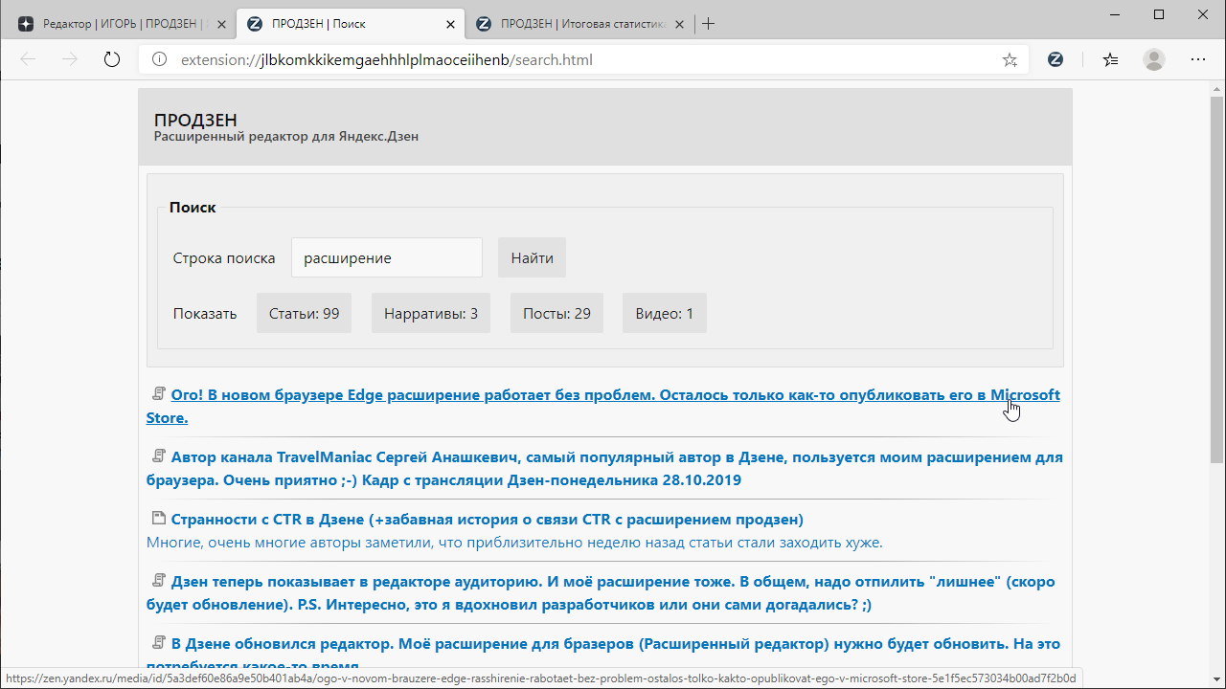Click the browser Back arrow
Screen dimensions: 1226x689
[x=28, y=59]
